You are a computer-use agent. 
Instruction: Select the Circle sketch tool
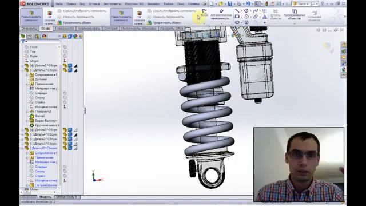pyautogui.click(x=246, y=11)
